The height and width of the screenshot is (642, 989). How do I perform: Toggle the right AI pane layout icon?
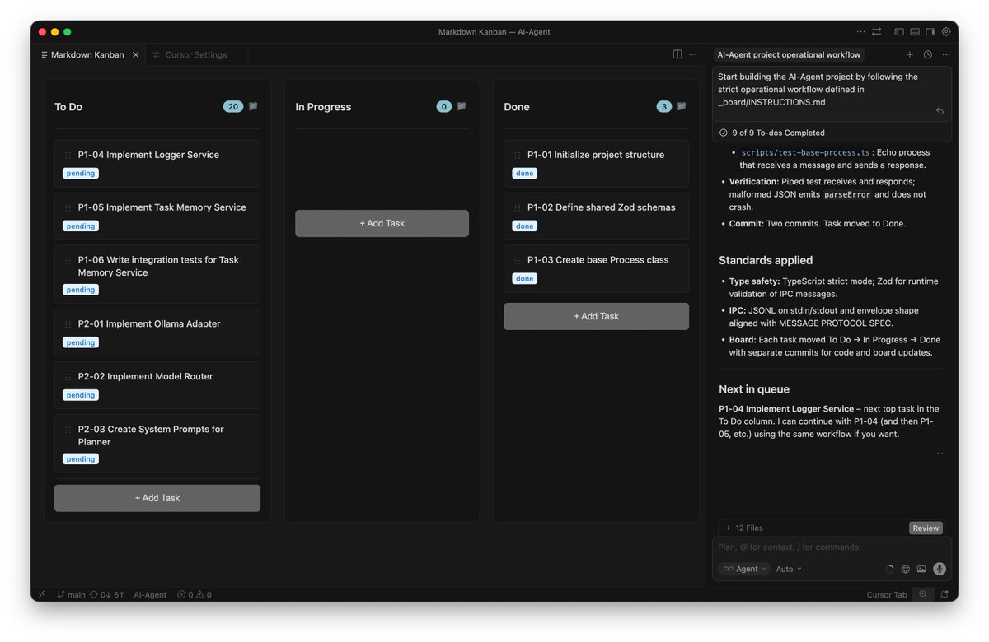tap(930, 32)
